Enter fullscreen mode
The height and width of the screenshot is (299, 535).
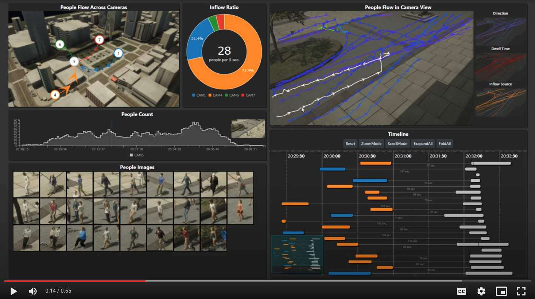521,291
